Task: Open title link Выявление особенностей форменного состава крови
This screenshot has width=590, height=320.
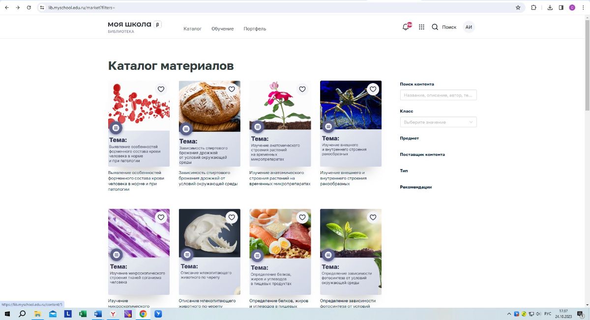Action: pyautogui.click(x=136, y=180)
